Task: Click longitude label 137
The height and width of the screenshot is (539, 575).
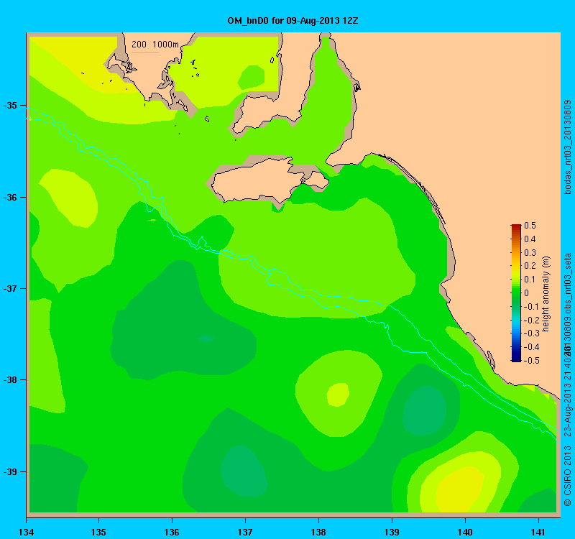Action: 245,532
